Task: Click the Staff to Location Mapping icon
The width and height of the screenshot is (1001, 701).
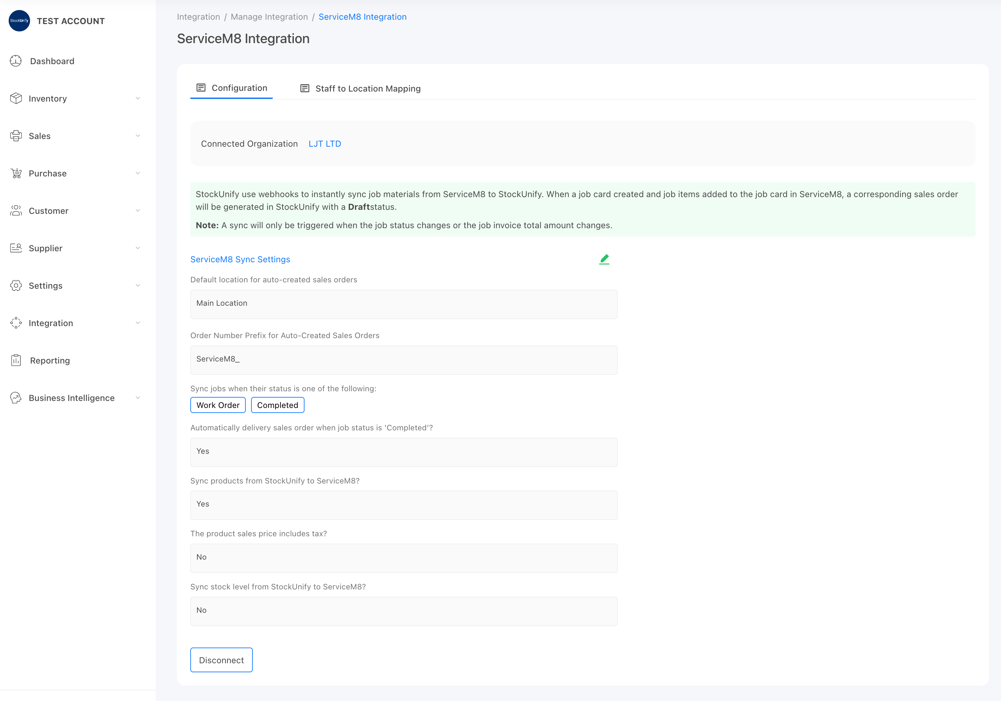Action: [x=305, y=89]
